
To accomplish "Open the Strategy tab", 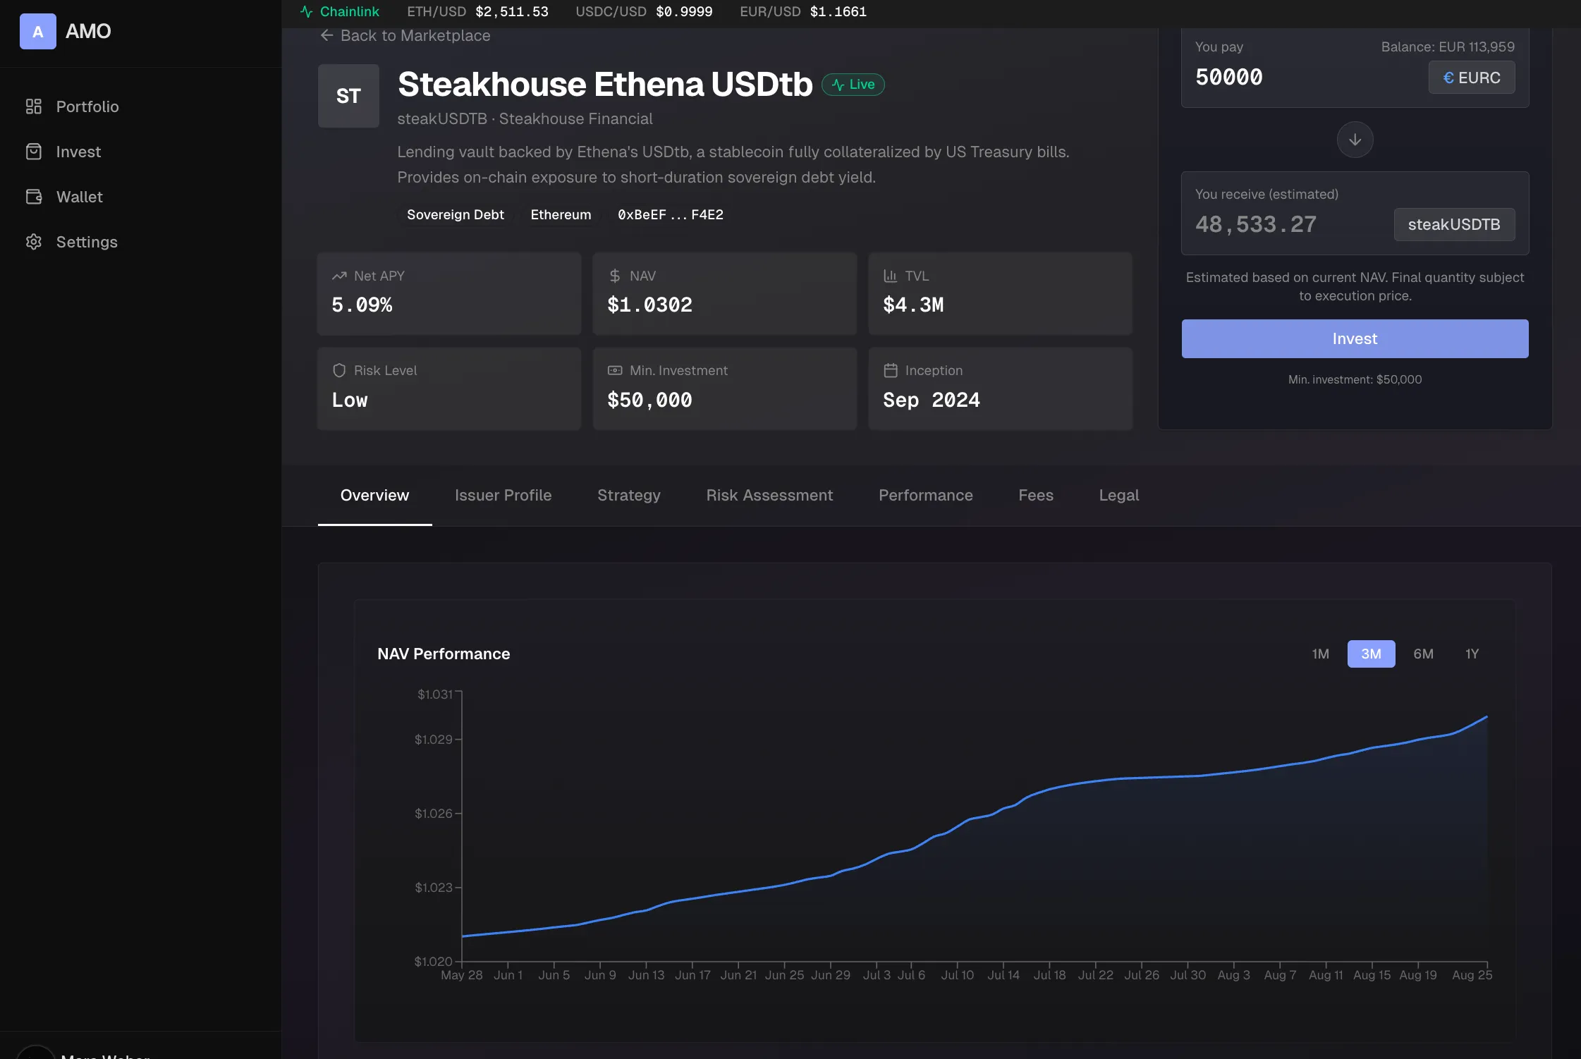I will point(628,495).
